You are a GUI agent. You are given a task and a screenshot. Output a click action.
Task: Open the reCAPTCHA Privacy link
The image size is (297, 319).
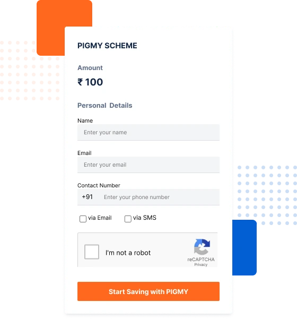coord(201,265)
